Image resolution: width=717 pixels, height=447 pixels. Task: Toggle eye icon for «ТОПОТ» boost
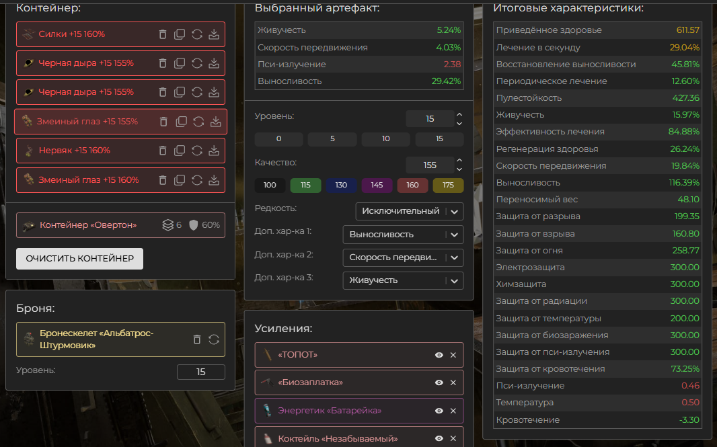(439, 355)
